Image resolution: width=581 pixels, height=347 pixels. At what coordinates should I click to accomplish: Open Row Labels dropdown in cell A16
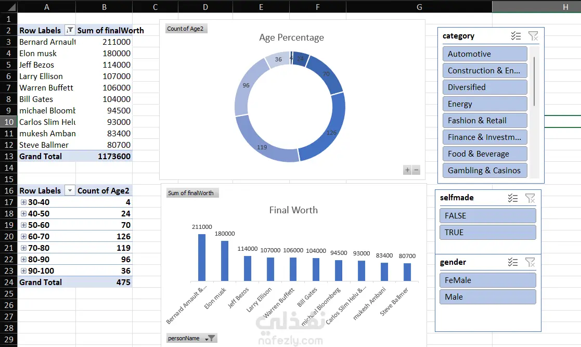(x=69, y=190)
